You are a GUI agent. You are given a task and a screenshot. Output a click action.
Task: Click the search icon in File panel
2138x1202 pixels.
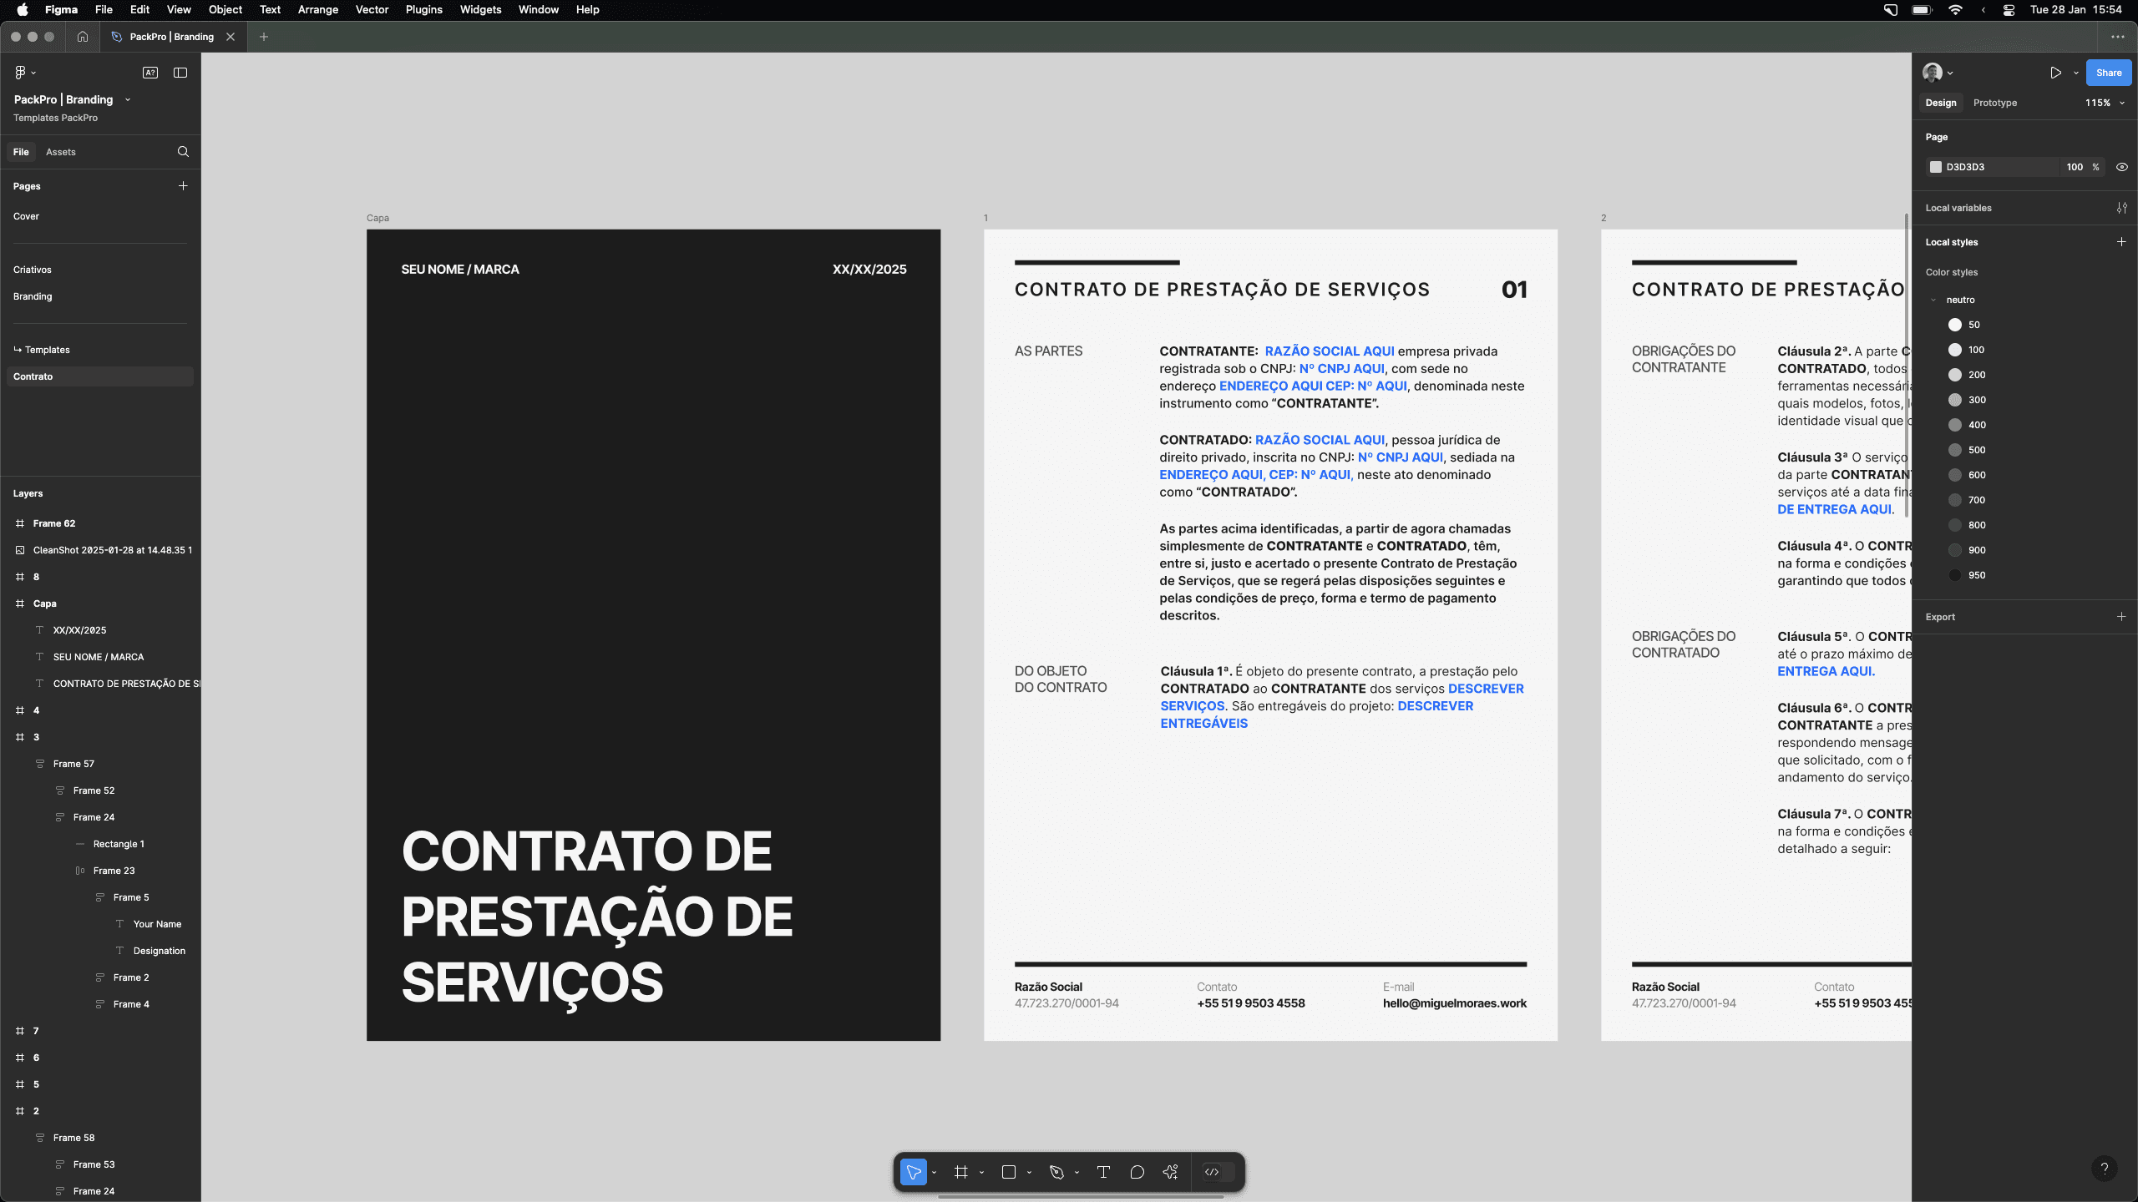(183, 152)
